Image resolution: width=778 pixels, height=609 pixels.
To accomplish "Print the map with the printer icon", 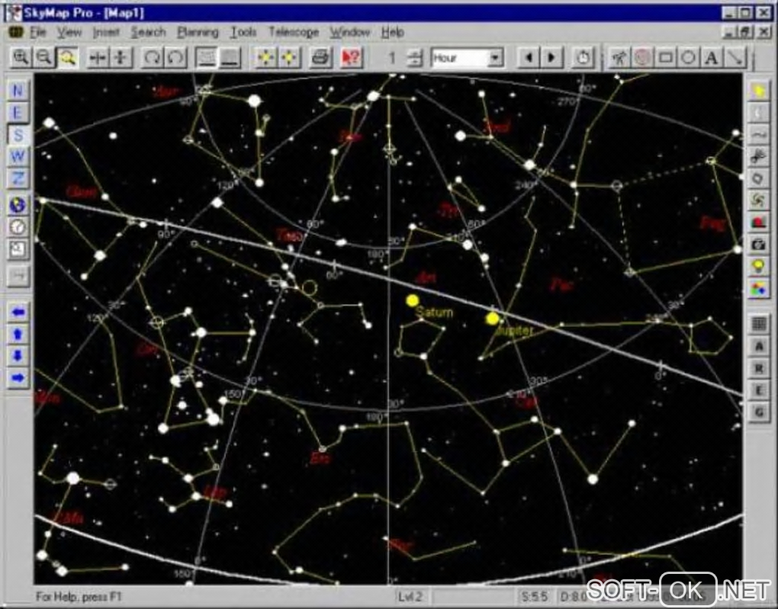I will click(x=320, y=57).
